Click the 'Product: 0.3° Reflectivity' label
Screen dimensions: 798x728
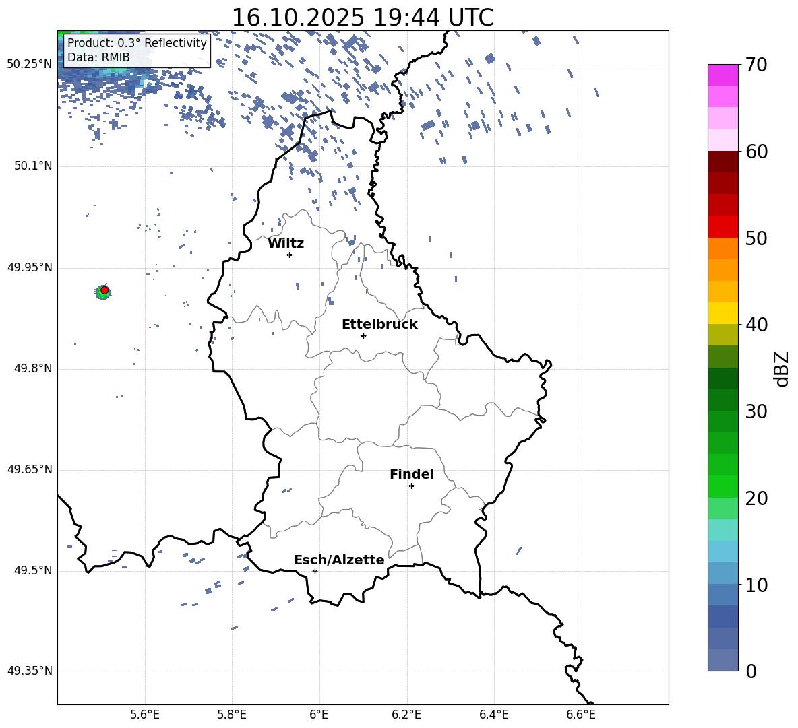pos(137,43)
